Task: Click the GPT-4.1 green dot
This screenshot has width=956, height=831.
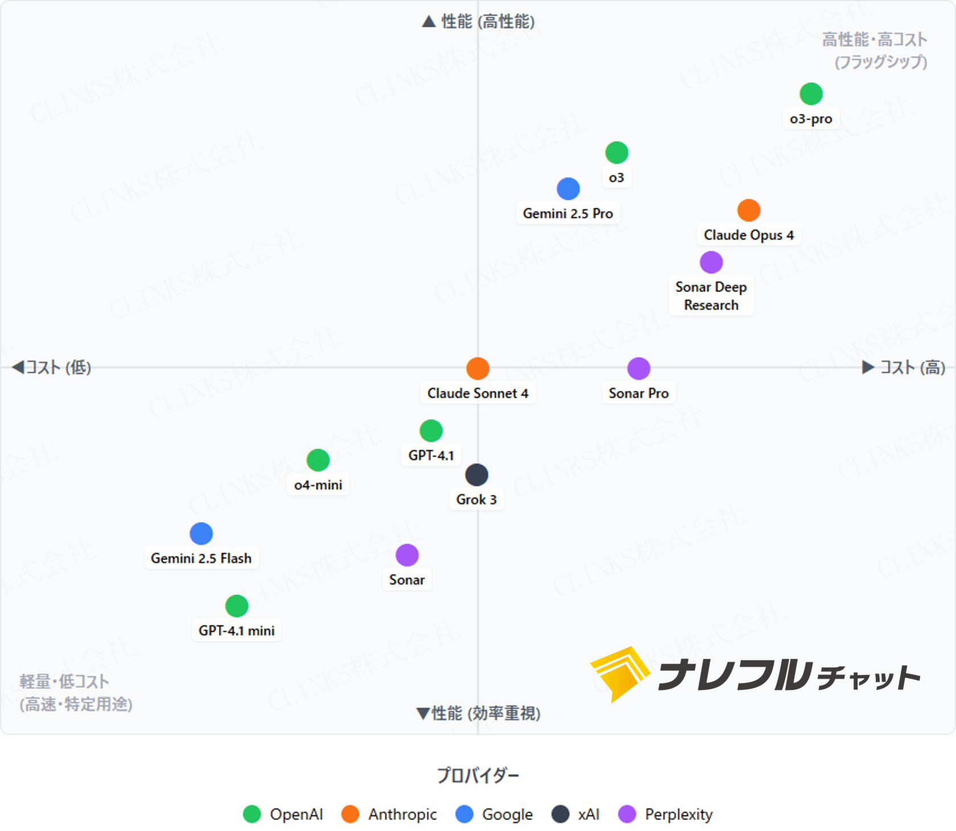Action: click(x=431, y=431)
